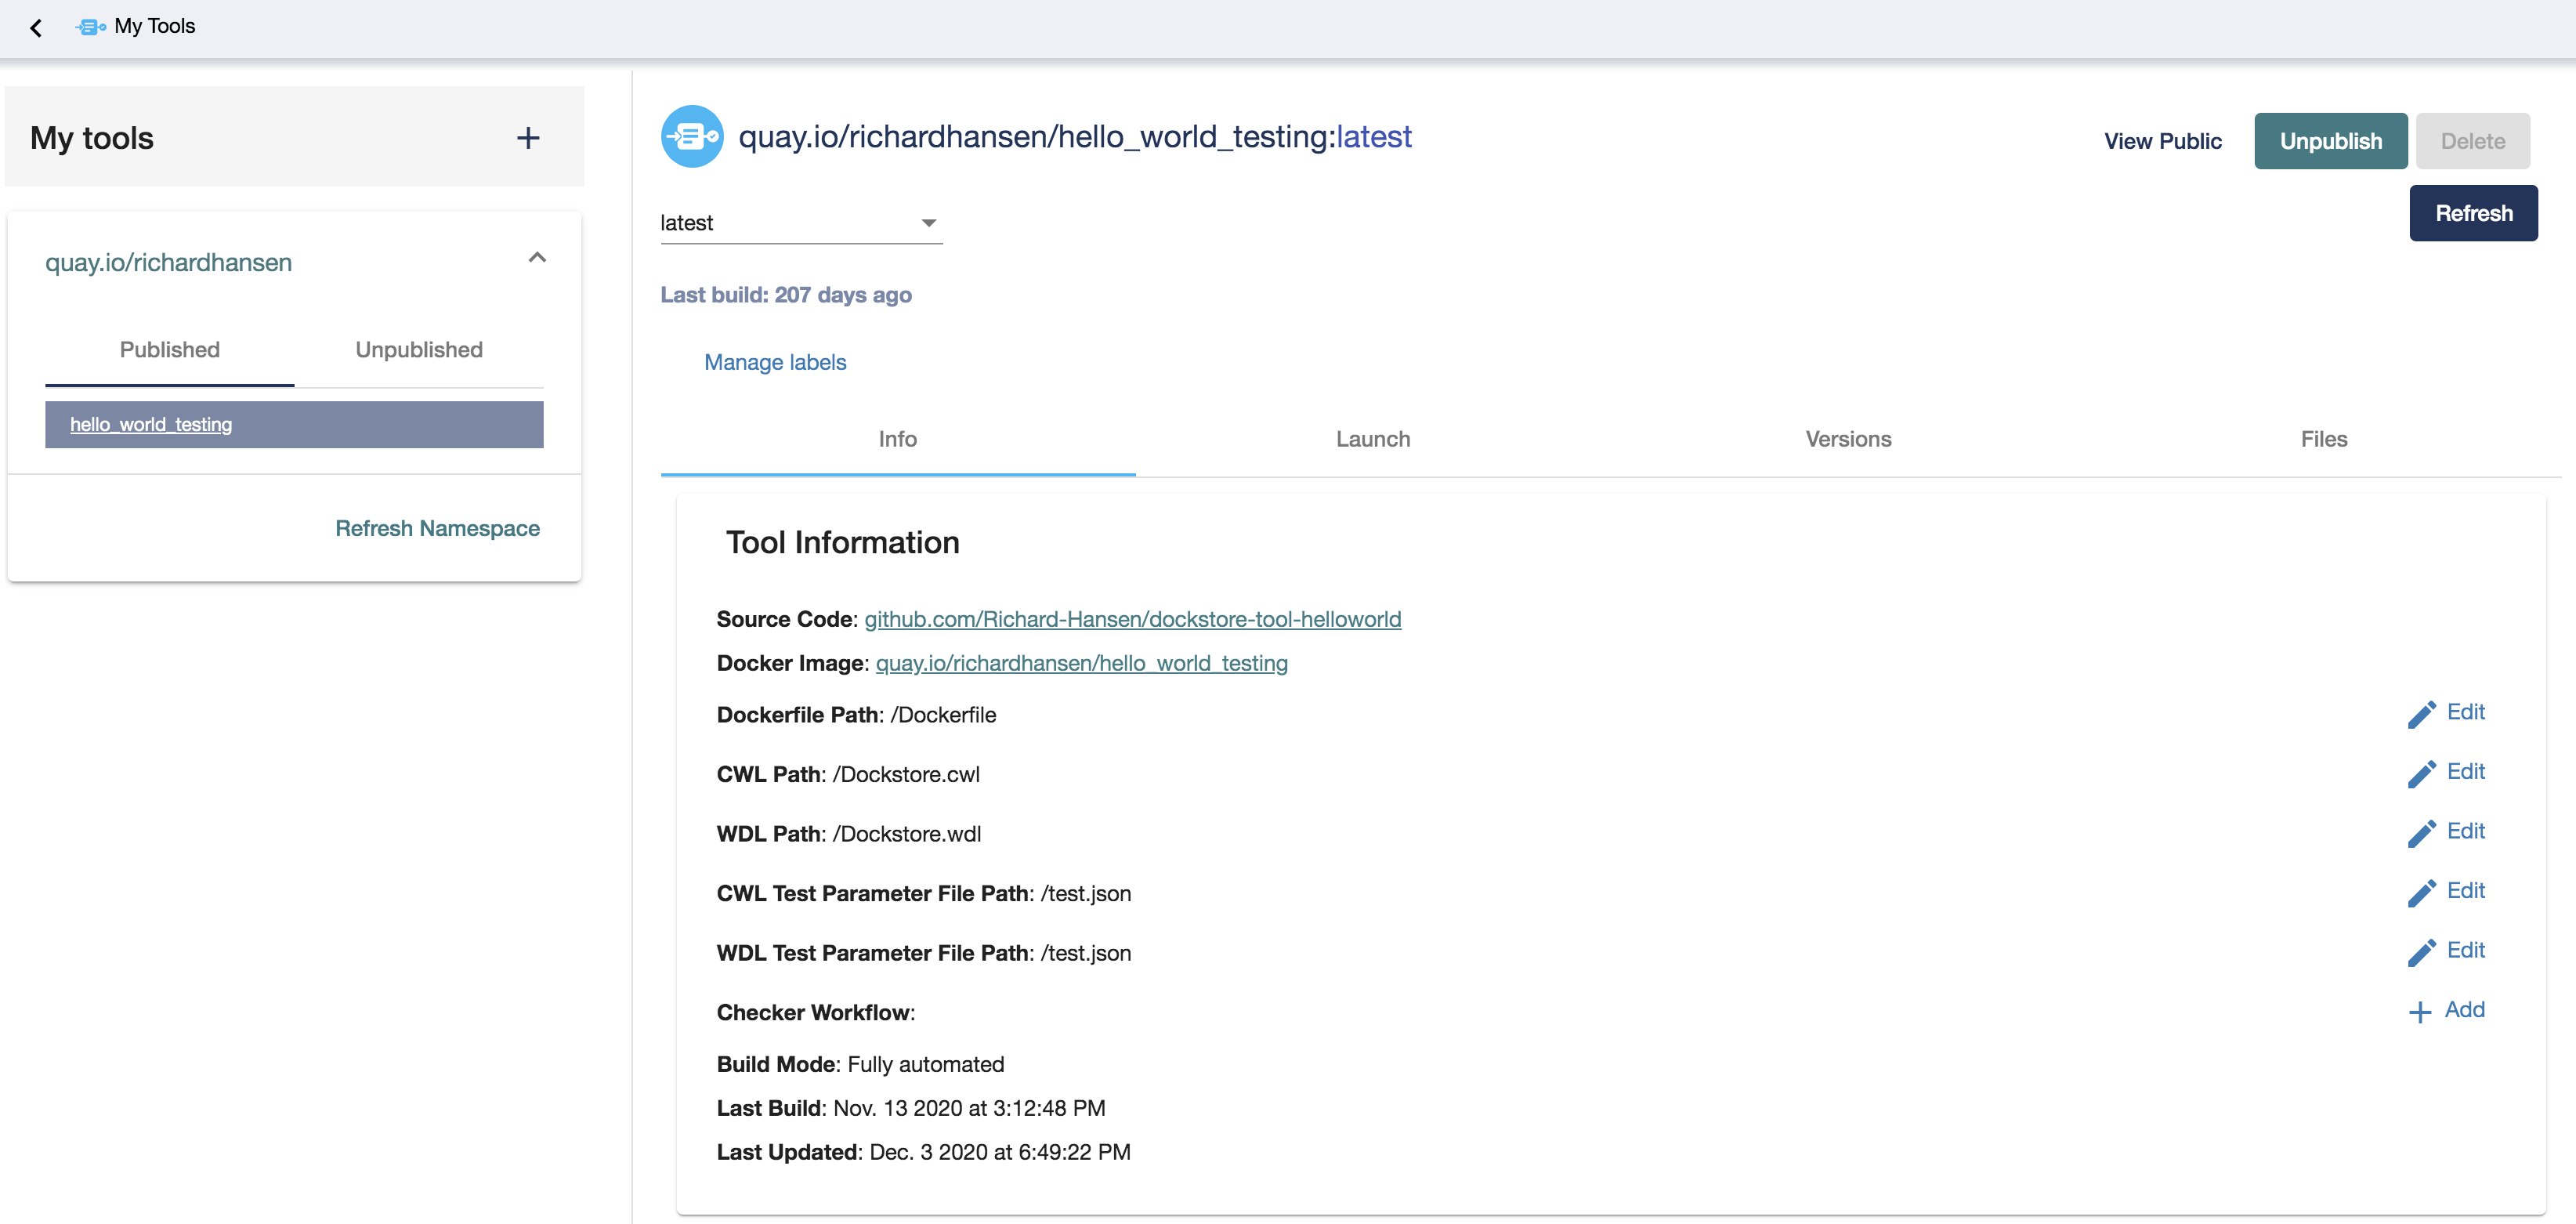Open the Versions tab

[x=1848, y=439]
